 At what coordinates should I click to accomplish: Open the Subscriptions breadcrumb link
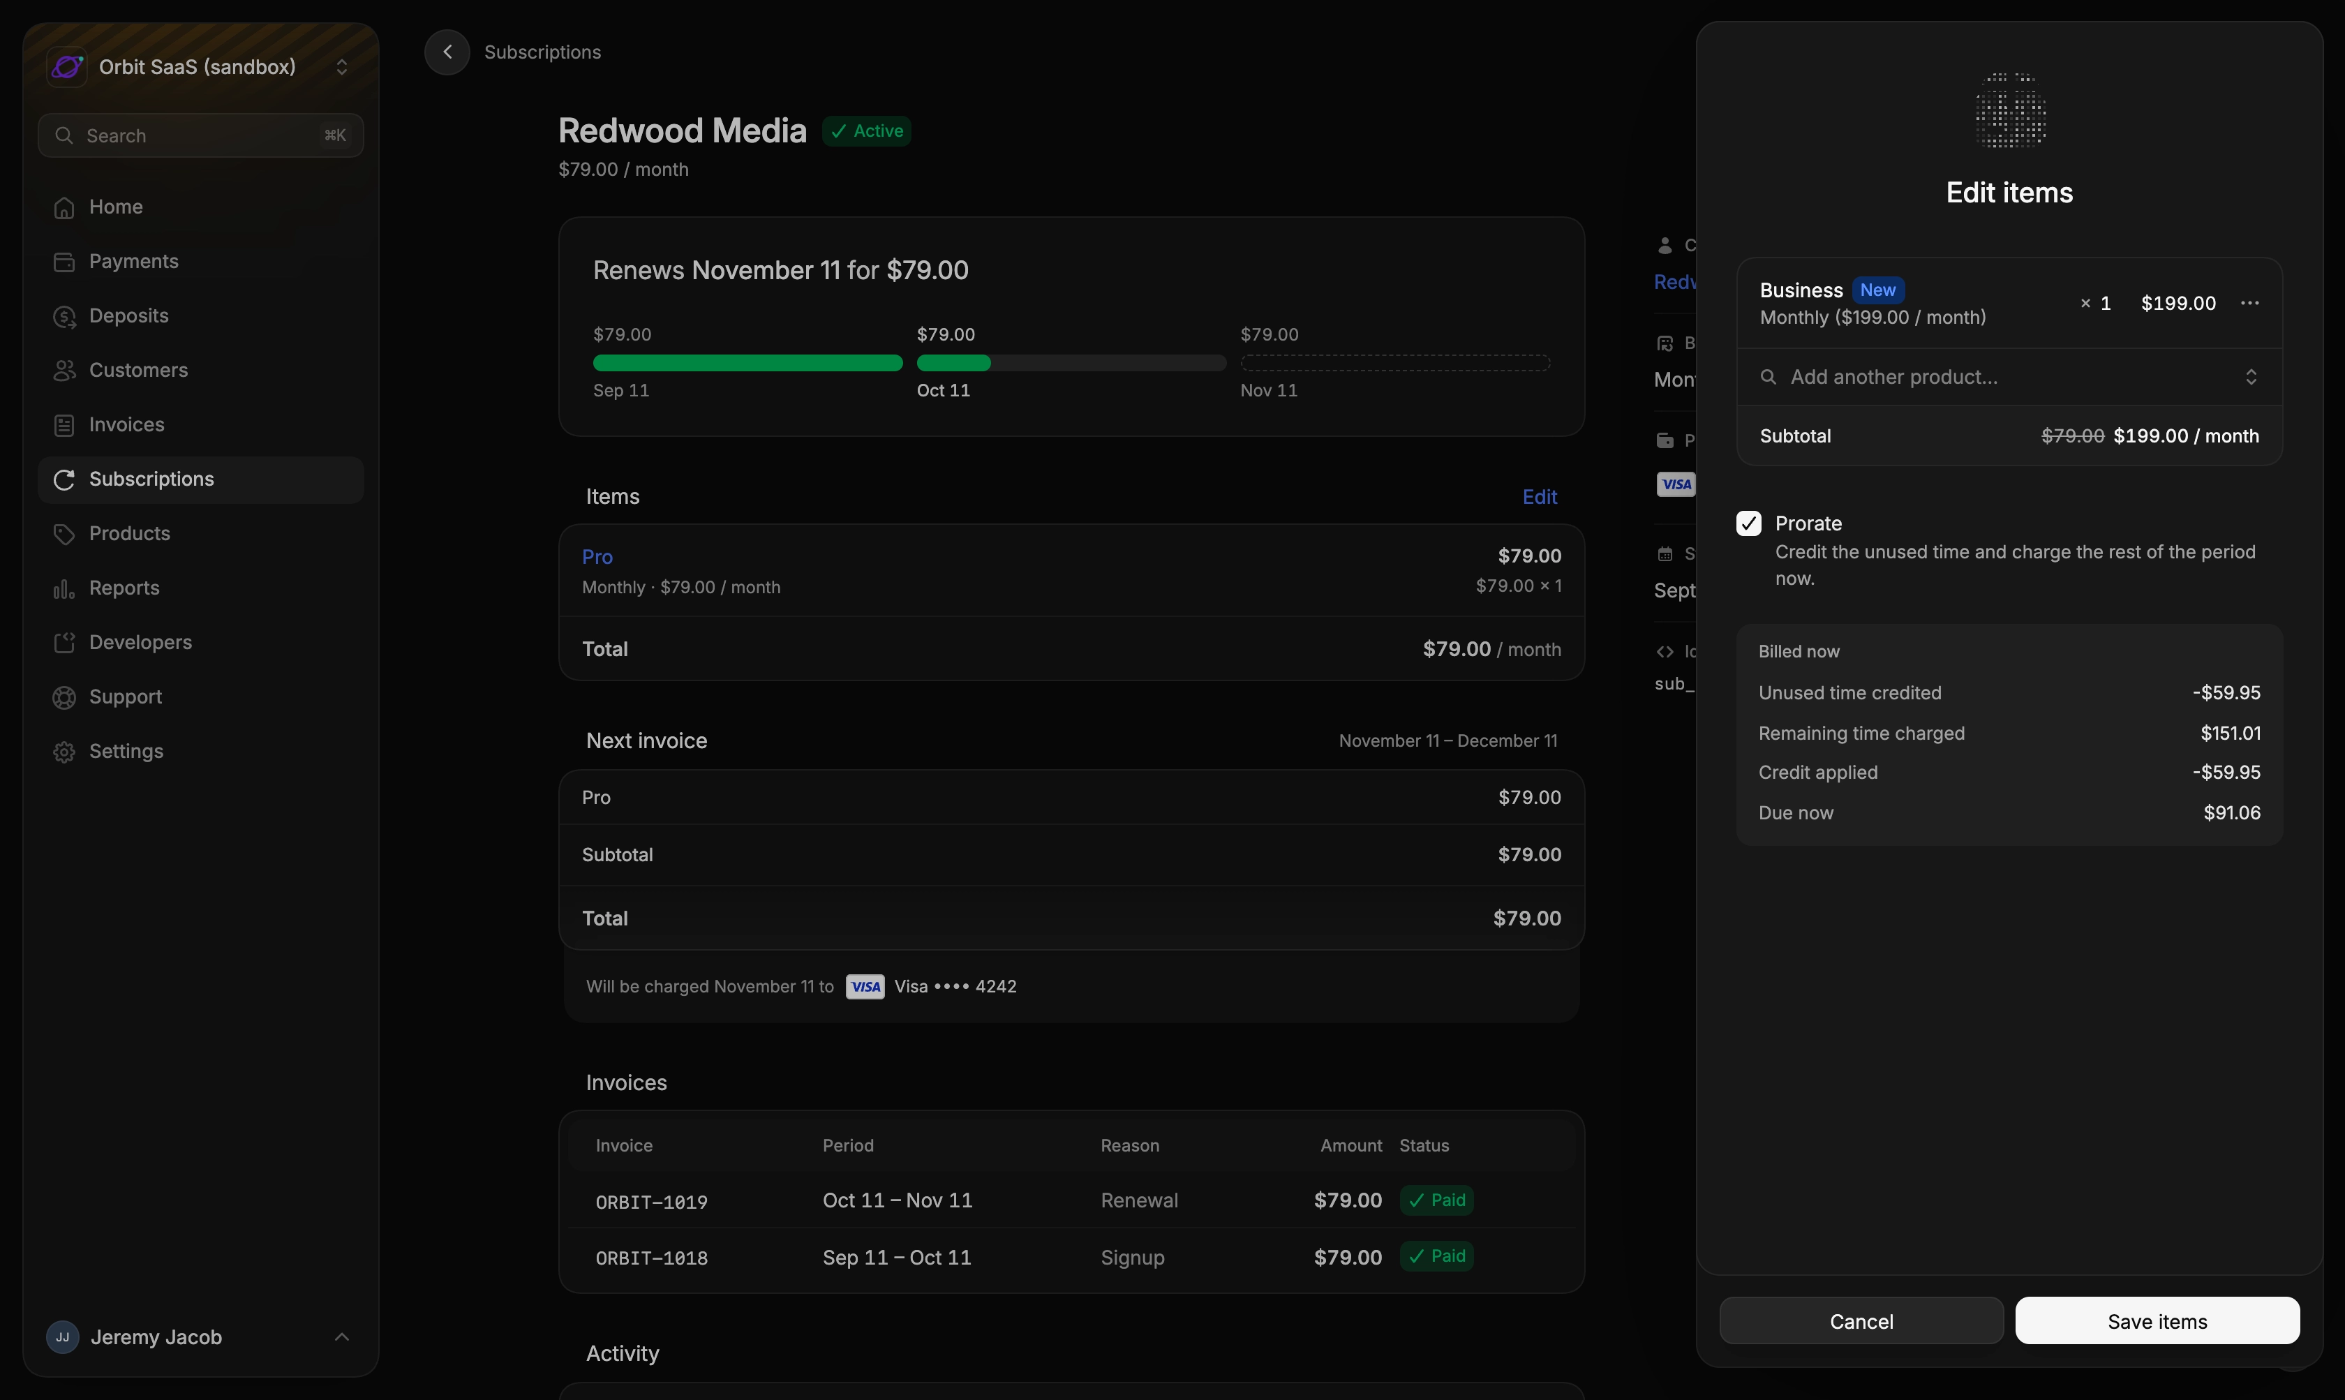coord(542,52)
